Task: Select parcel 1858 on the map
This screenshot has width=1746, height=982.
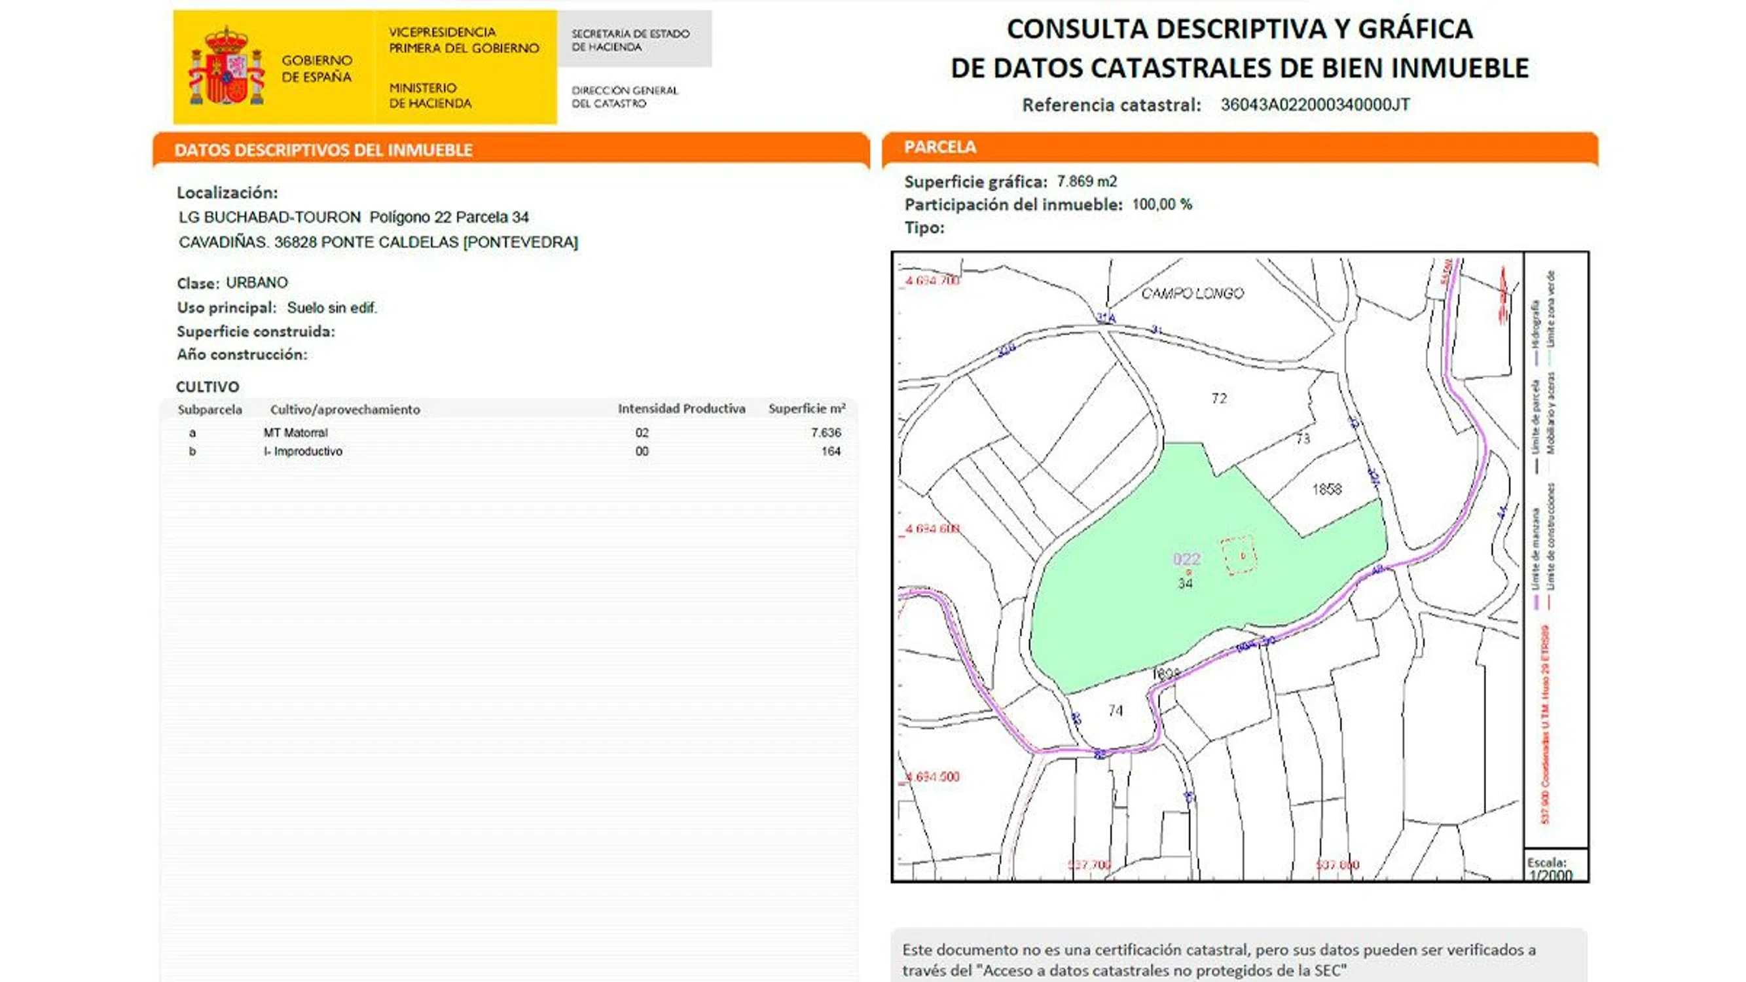Action: (1326, 489)
